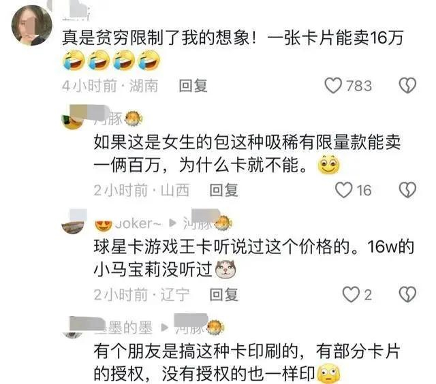Tap the smiling emoji in 河豚's reply
Viewport: 436px width, 384px height.
328,165
